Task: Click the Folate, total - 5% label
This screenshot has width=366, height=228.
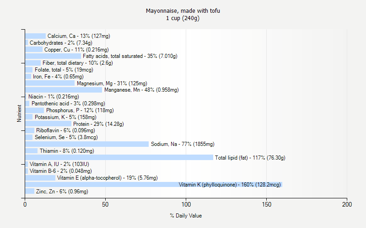Action: pos(64,70)
